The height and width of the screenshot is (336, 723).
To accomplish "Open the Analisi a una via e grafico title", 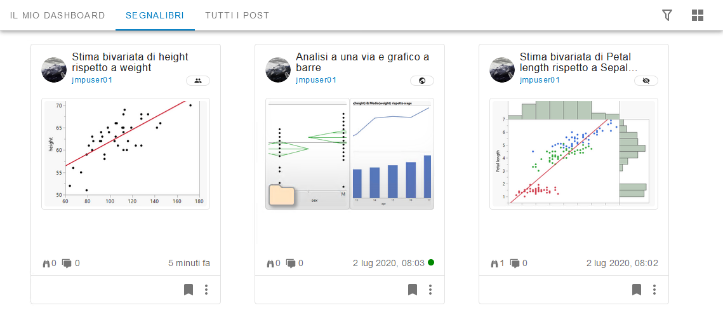I will tap(362, 62).
